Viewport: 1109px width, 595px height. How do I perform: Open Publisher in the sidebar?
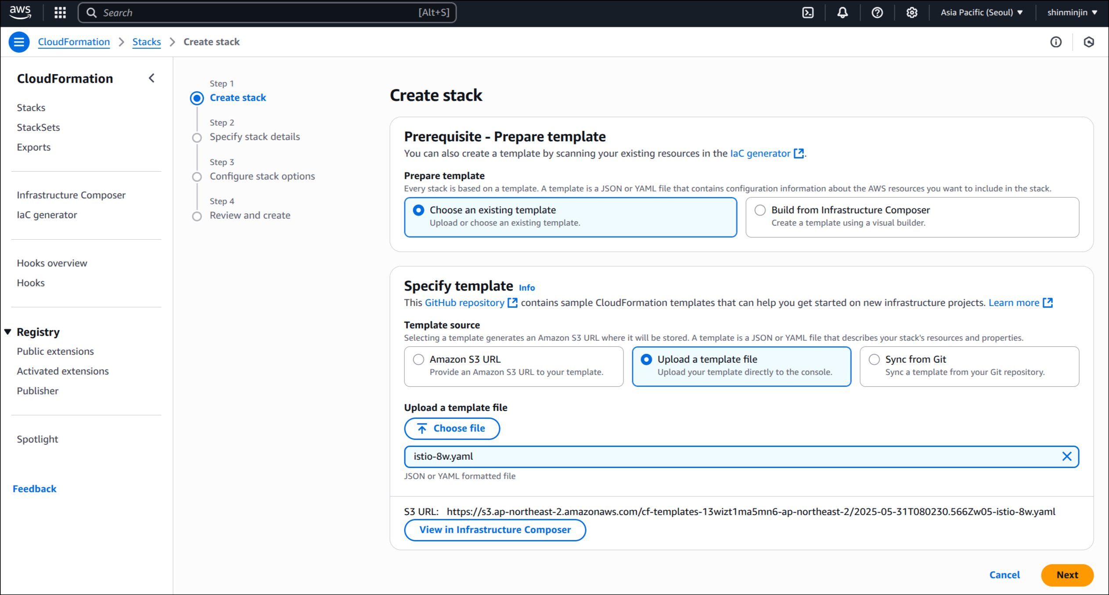(x=38, y=391)
